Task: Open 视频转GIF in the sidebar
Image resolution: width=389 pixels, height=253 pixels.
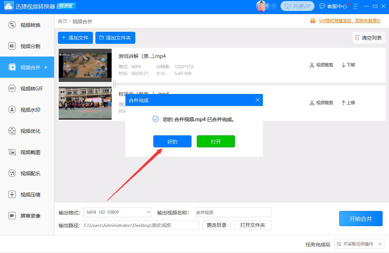Action: [x=27, y=89]
